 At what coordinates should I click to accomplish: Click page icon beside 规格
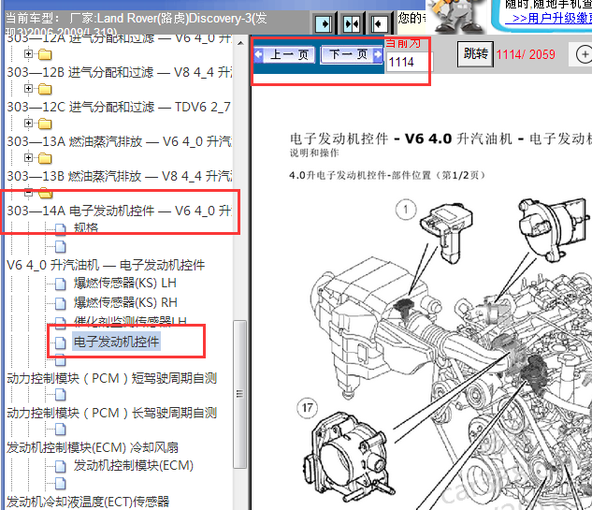coord(61,229)
